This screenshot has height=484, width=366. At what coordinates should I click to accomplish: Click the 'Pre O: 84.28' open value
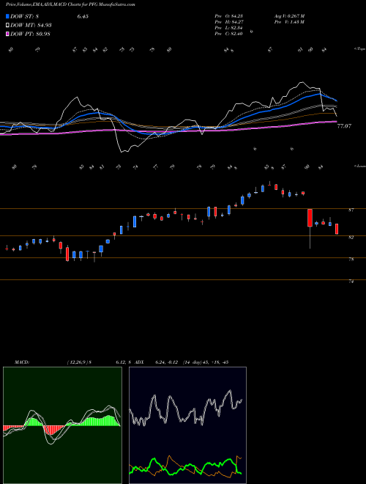coord(229,16)
